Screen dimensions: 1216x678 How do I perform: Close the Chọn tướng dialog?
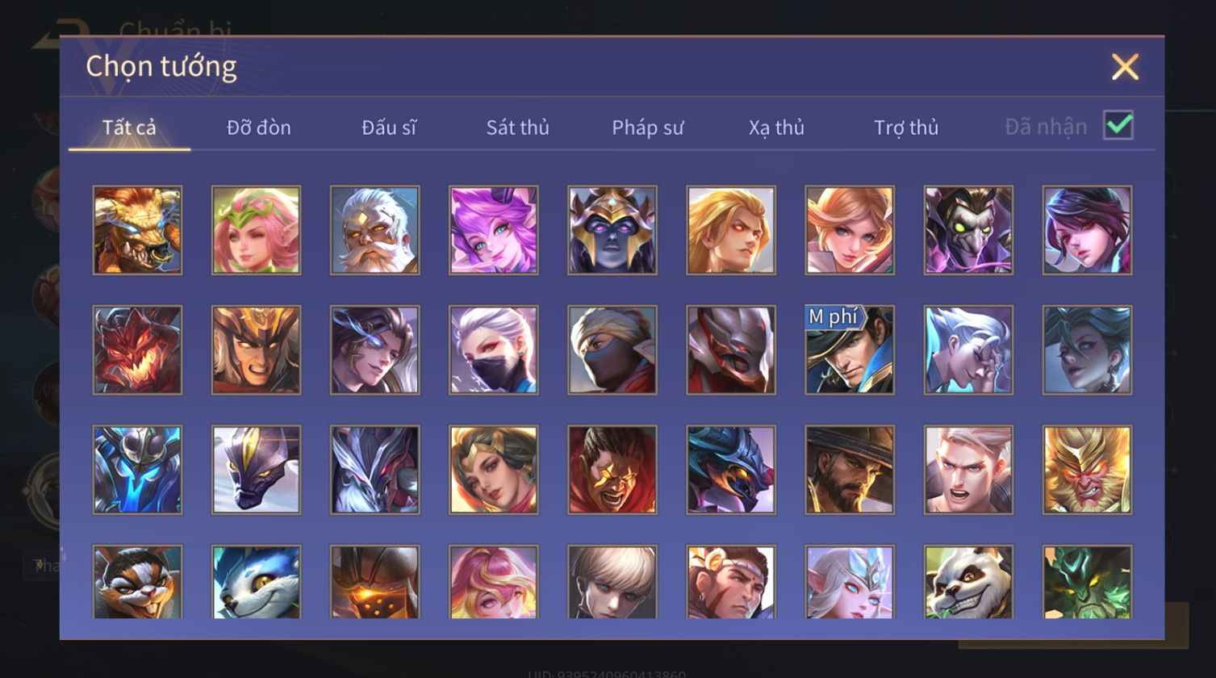point(1125,67)
